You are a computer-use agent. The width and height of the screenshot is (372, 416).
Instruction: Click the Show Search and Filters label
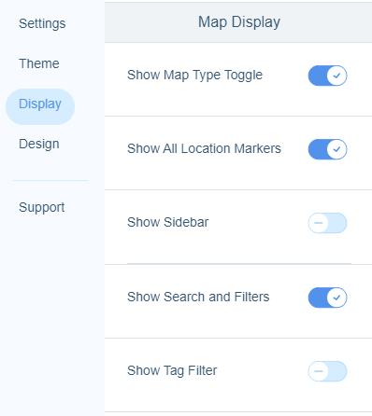point(198,297)
